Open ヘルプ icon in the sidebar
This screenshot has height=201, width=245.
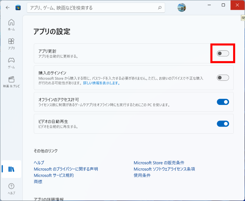point(12,189)
